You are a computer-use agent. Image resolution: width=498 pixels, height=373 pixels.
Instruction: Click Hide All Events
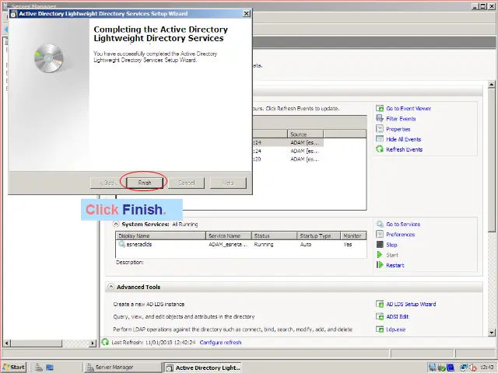pyautogui.click(x=403, y=139)
